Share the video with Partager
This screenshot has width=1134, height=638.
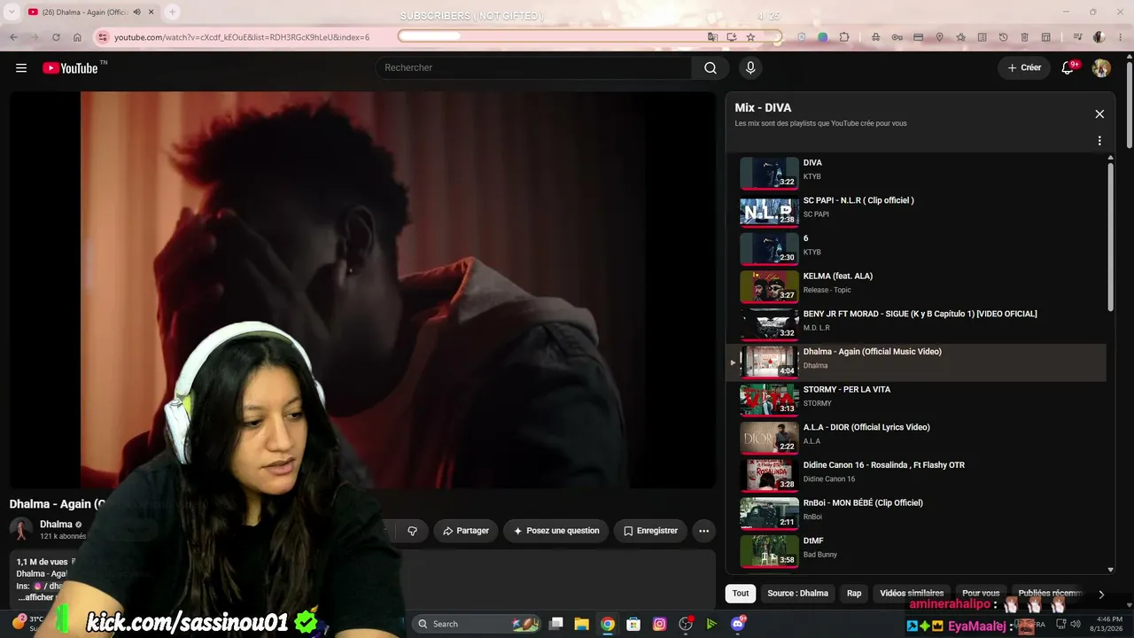click(465, 531)
